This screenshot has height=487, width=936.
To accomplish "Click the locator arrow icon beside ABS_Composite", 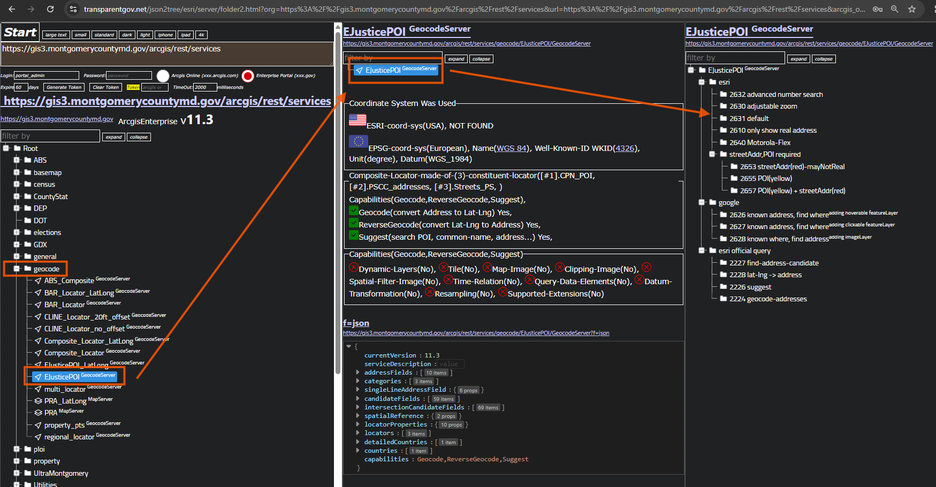I will click(x=38, y=280).
